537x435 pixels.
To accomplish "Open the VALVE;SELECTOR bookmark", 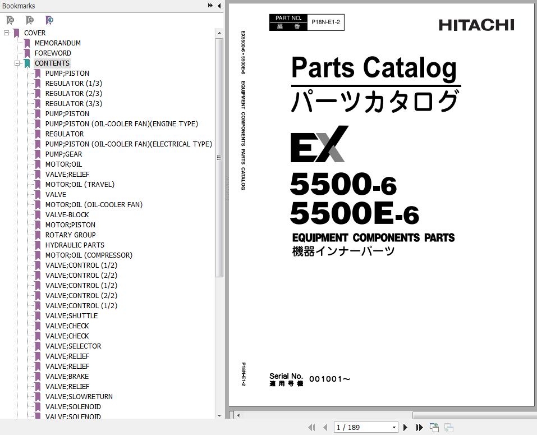I will pyautogui.click(x=74, y=346).
